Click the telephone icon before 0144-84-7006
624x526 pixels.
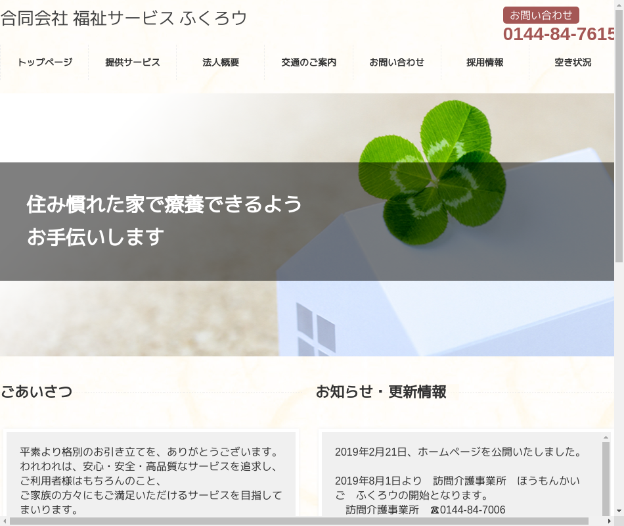[x=434, y=510]
